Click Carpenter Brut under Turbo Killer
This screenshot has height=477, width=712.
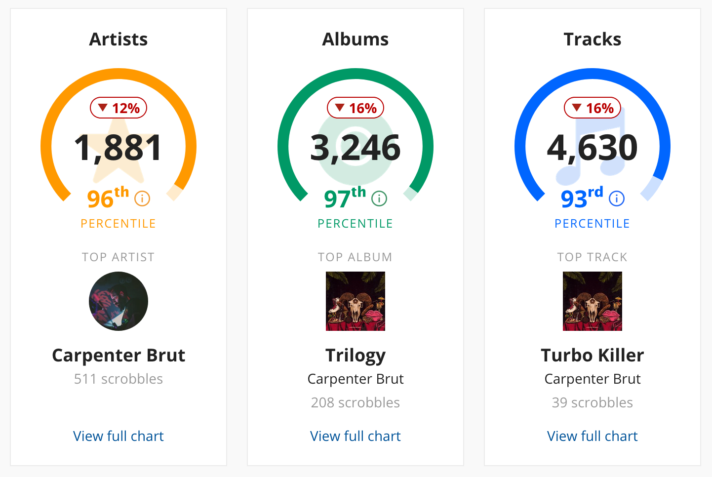[x=593, y=379]
